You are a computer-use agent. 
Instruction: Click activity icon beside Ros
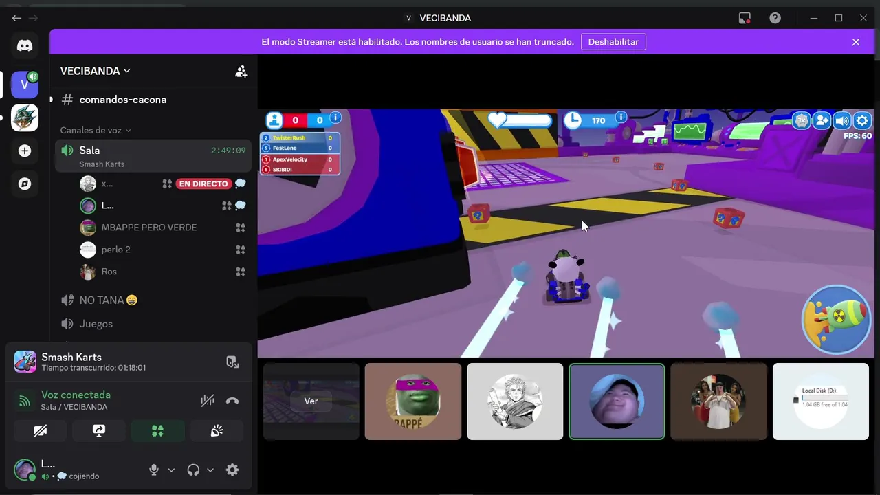241,272
